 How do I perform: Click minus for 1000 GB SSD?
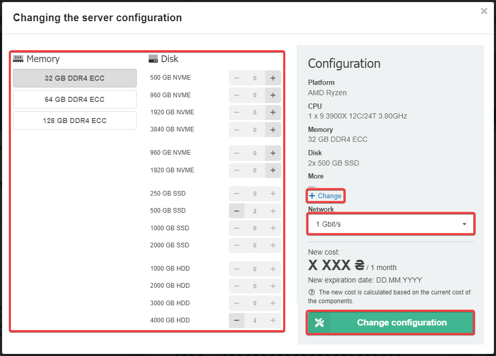pyautogui.click(x=237, y=228)
